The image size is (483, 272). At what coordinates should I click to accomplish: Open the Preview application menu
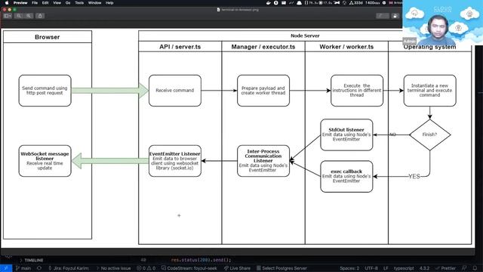(20, 3)
